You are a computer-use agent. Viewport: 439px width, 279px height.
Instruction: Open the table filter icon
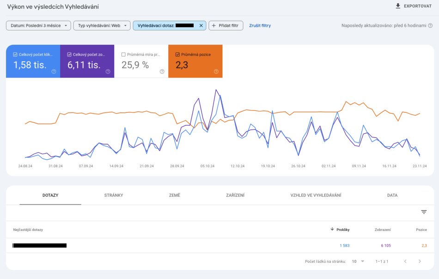(424, 212)
